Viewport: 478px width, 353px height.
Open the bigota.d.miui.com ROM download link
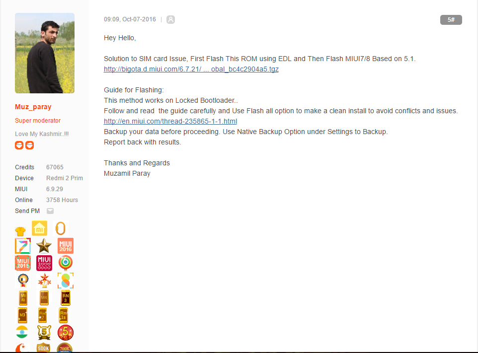[x=191, y=69]
